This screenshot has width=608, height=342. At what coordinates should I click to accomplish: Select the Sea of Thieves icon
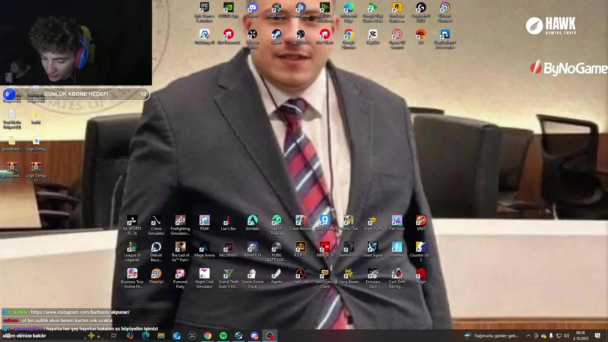coord(276,225)
